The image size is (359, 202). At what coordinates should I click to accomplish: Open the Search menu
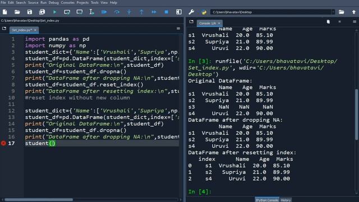click(21, 2)
